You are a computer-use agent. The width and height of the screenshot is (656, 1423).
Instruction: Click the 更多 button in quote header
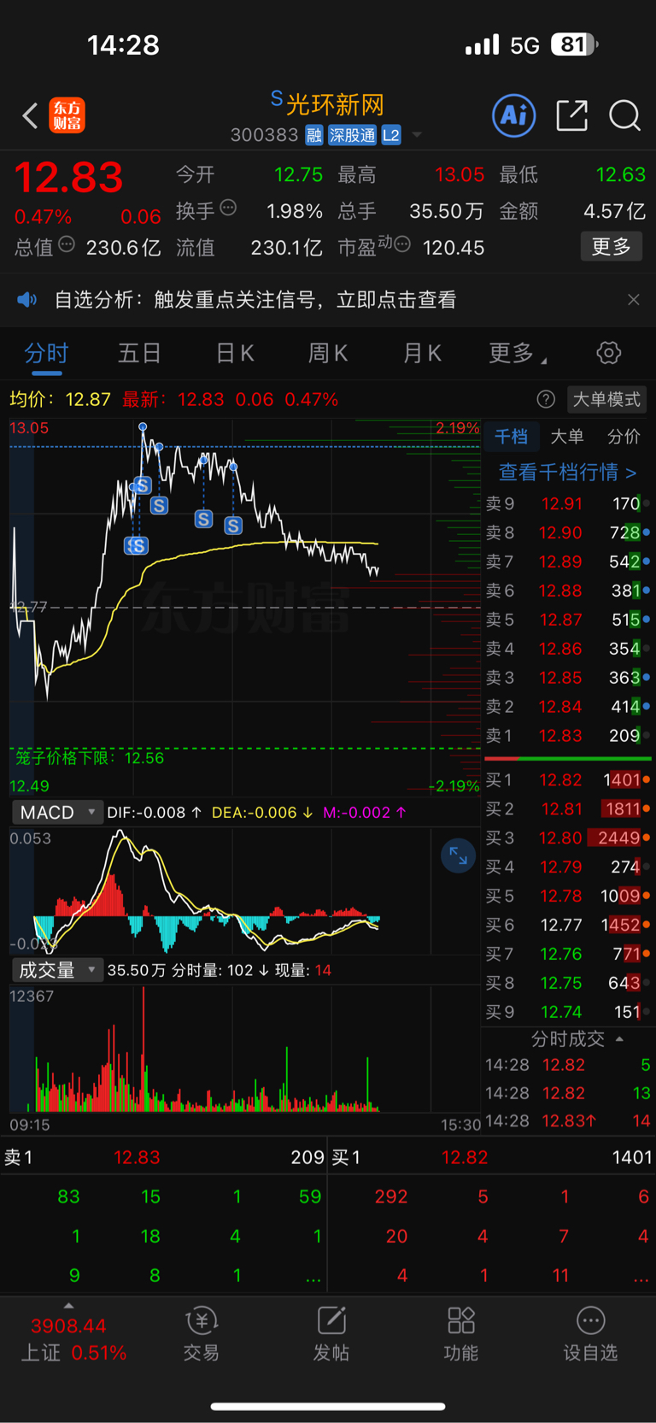coord(612,247)
